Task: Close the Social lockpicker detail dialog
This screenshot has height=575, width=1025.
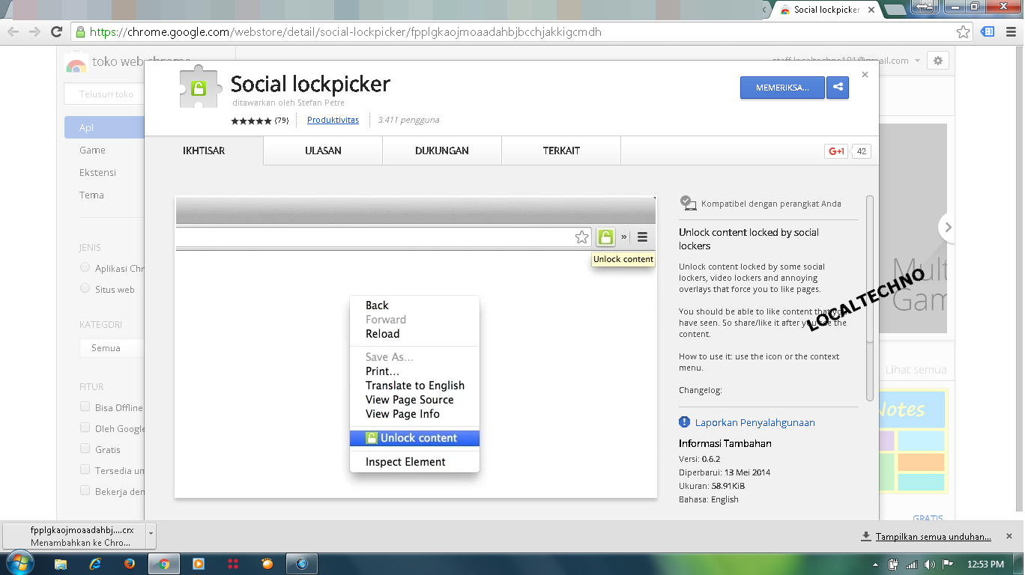Action: 865,75
